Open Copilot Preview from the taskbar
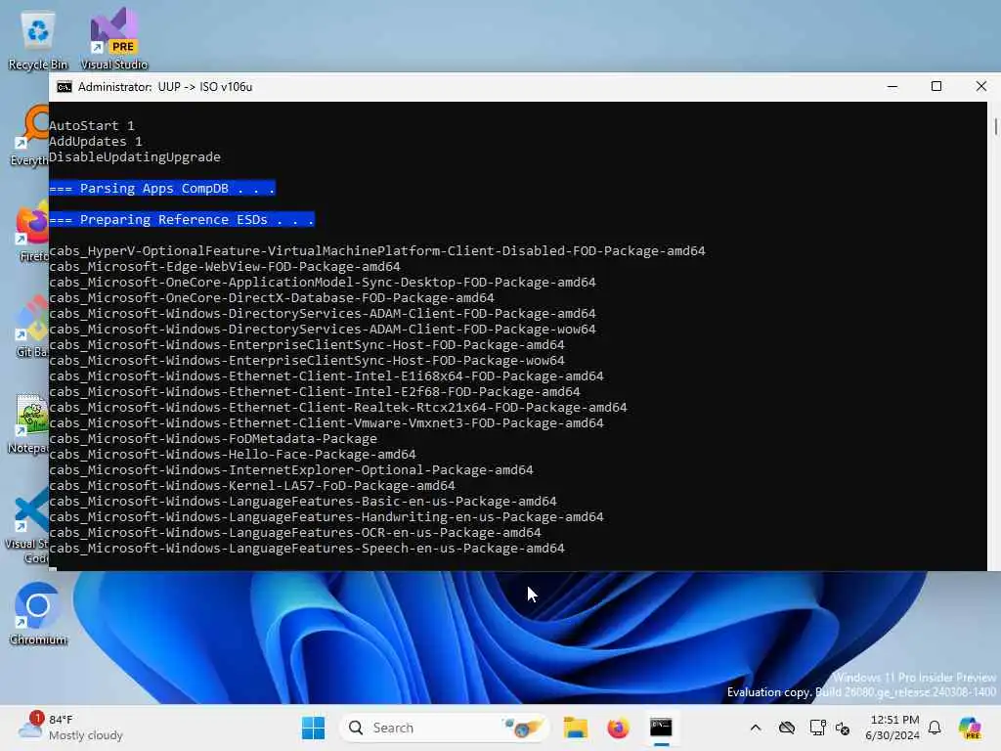The width and height of the screenshot is (1001, 751). 970,728
